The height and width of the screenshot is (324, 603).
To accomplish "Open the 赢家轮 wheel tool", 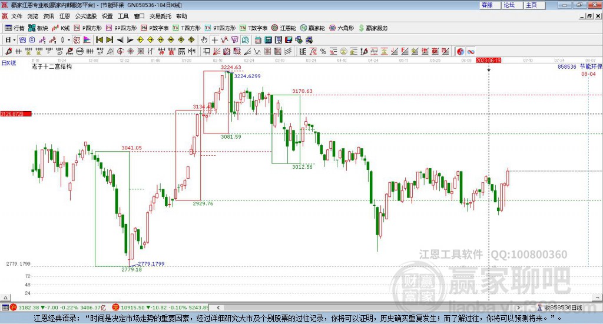I will 313,28.
